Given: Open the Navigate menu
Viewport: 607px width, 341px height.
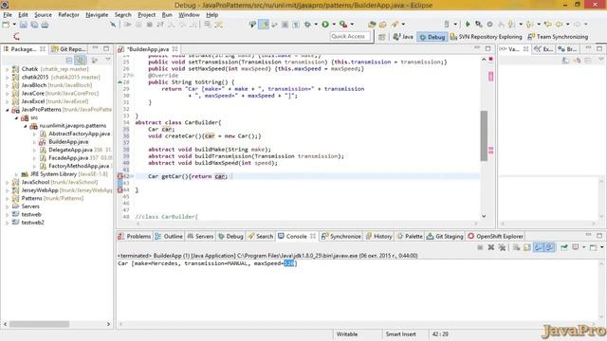Looking at the screenshot, I should tap(97, 15).
